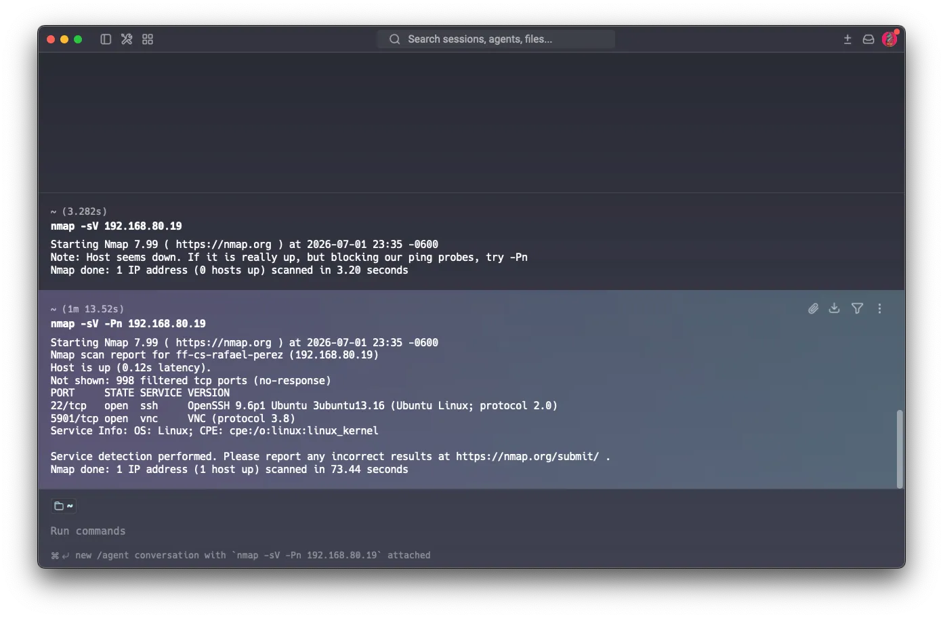Click the '(1m 13.52s)' duration label
943x618 pixels.
pos(93,309)
